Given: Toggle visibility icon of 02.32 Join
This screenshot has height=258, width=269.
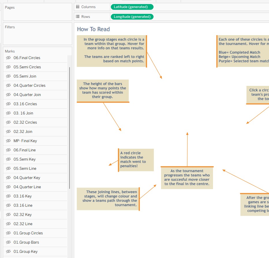Looking at the screenshot, I should coord(8,132).
